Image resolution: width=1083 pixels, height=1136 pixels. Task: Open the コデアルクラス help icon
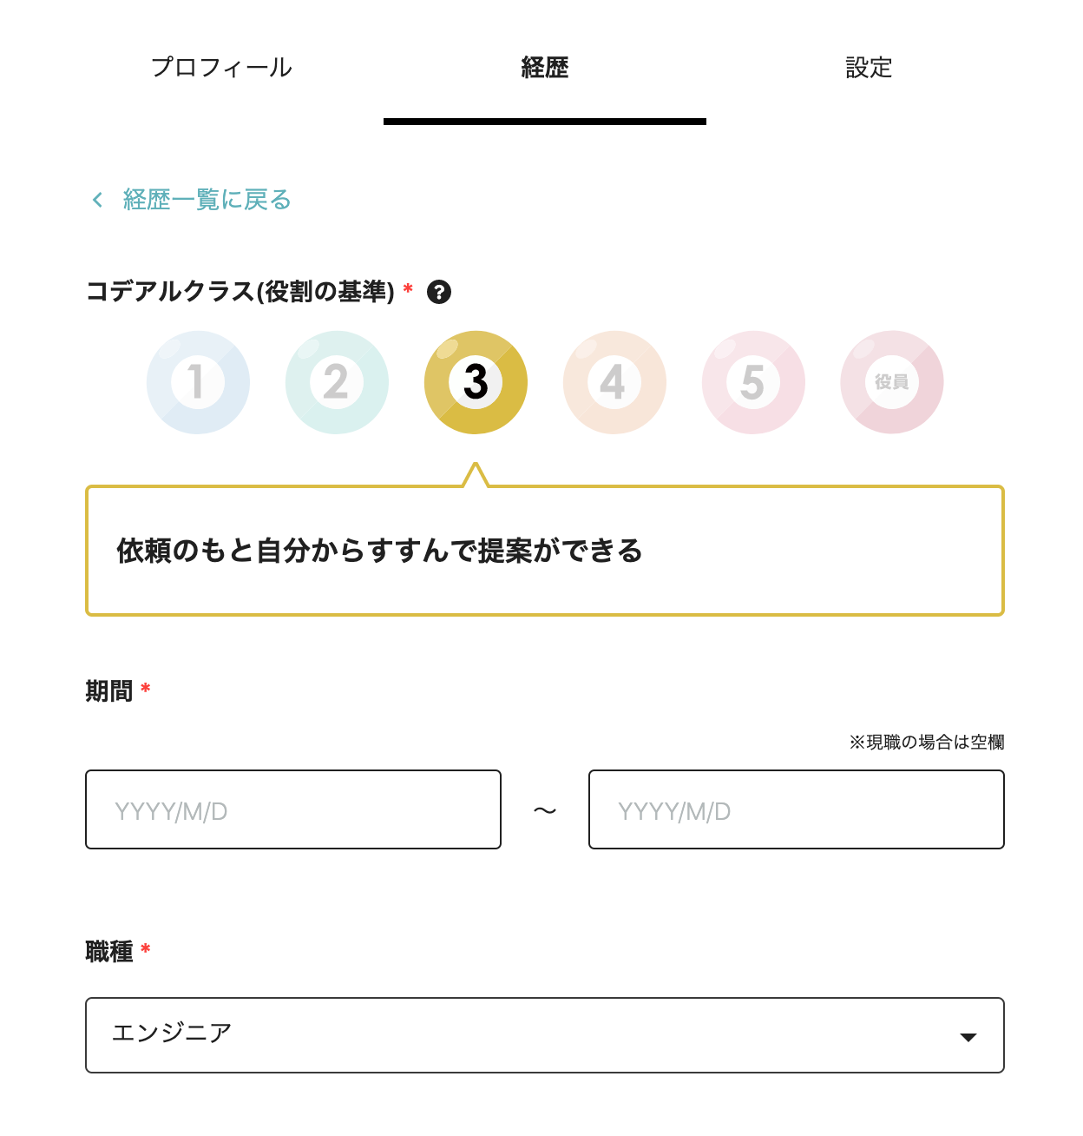pos(439,293)
